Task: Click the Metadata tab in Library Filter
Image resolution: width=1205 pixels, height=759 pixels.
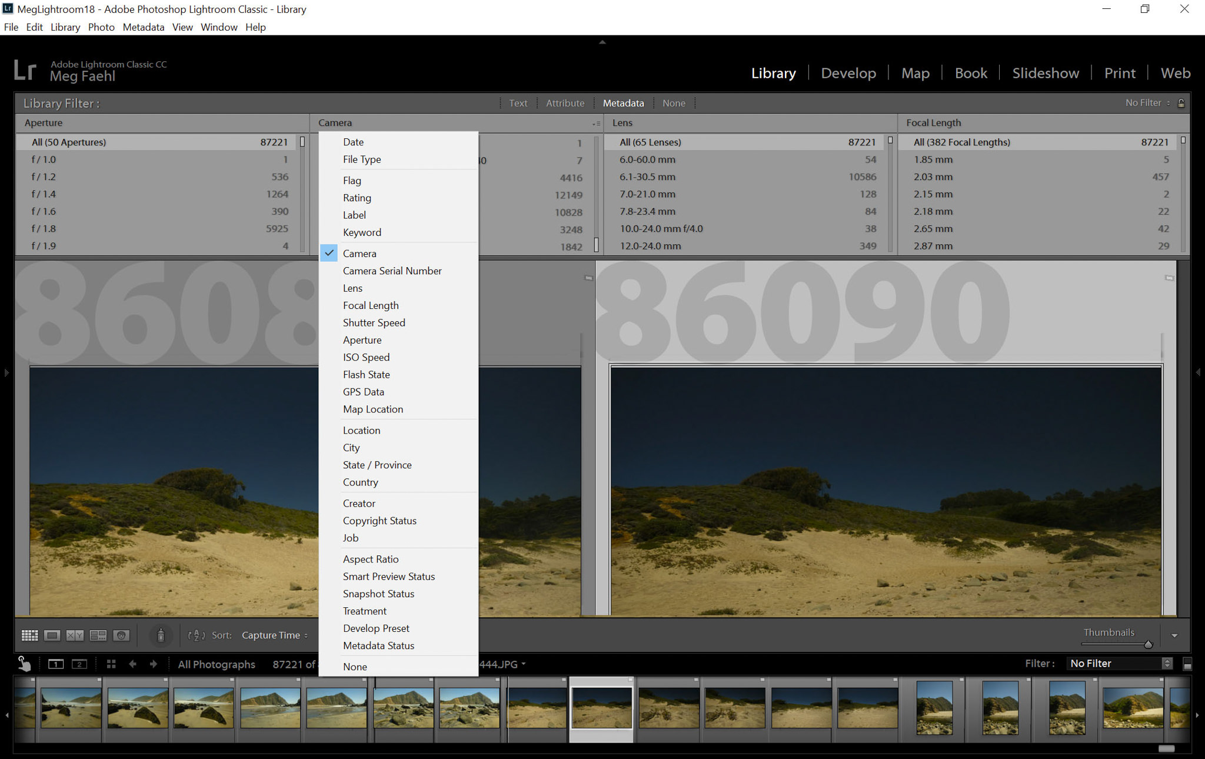Action: (623, 103)
